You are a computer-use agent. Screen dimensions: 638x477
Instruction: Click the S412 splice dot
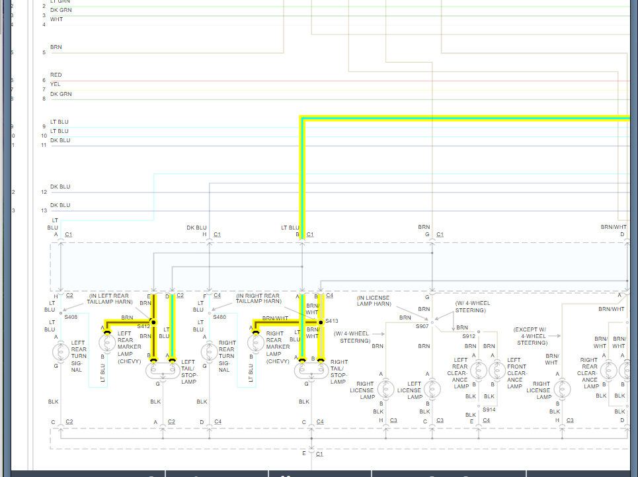(x=153, y=322)
